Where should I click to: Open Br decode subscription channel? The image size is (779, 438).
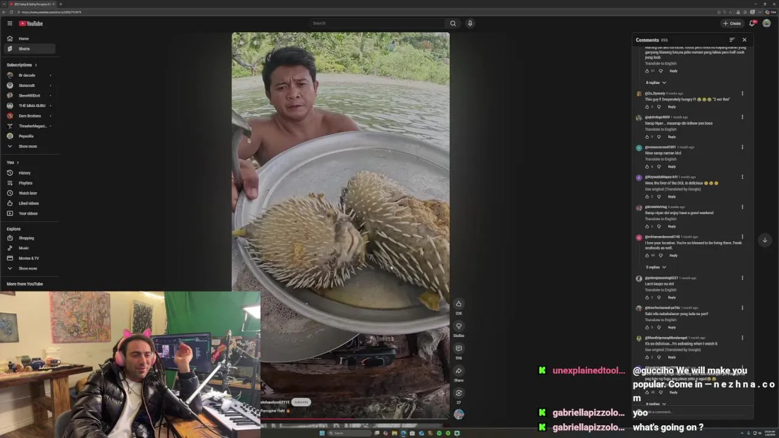click(28, 75)
